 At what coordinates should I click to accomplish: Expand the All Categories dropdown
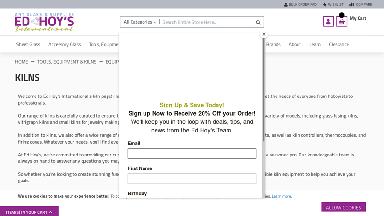pyautogui.click(x=140, y=22)
